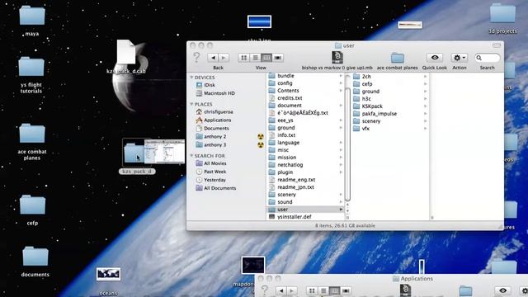
Task: Open the documents folder on desktop
Action: click(x=35, y=257)
